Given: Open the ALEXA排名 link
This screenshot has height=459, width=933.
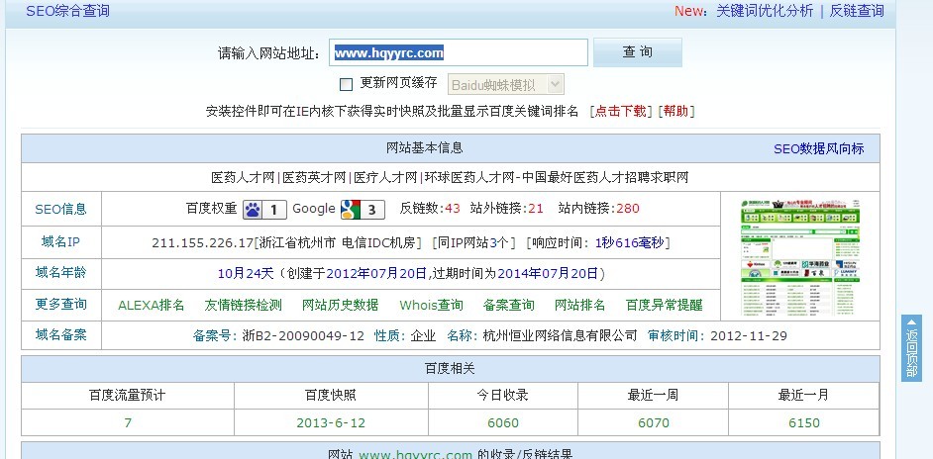Looking at the screenshot, I should 152,305.
